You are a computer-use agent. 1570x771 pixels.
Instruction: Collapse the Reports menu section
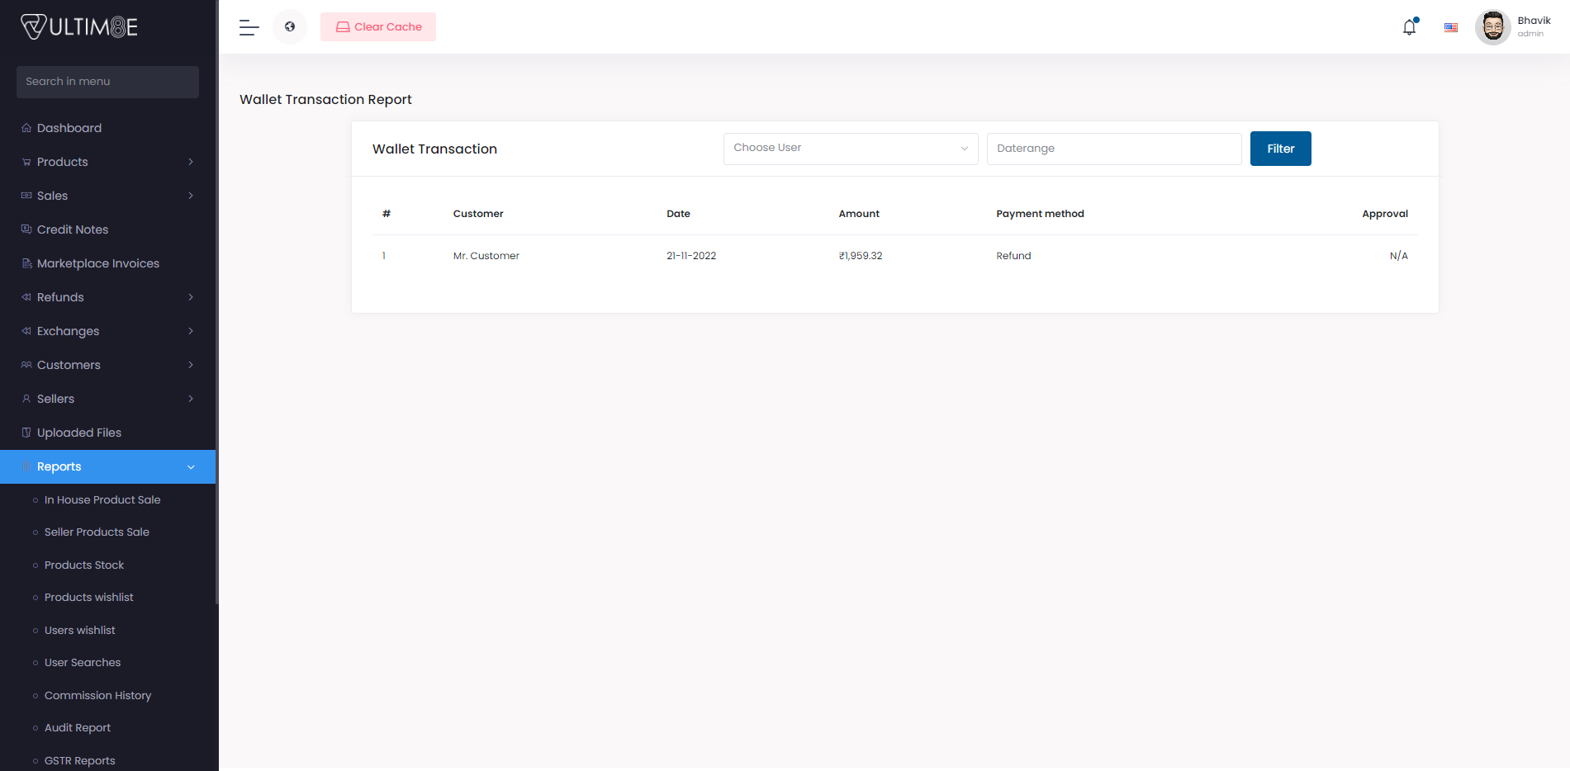[x=191, y=467]
